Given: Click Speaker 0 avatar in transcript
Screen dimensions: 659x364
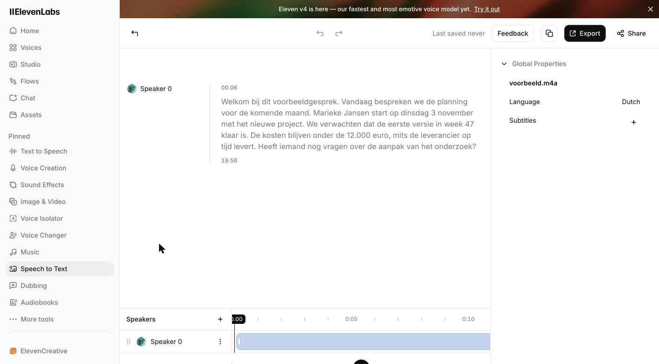Looking at the screenshot, I should [132, 89].
